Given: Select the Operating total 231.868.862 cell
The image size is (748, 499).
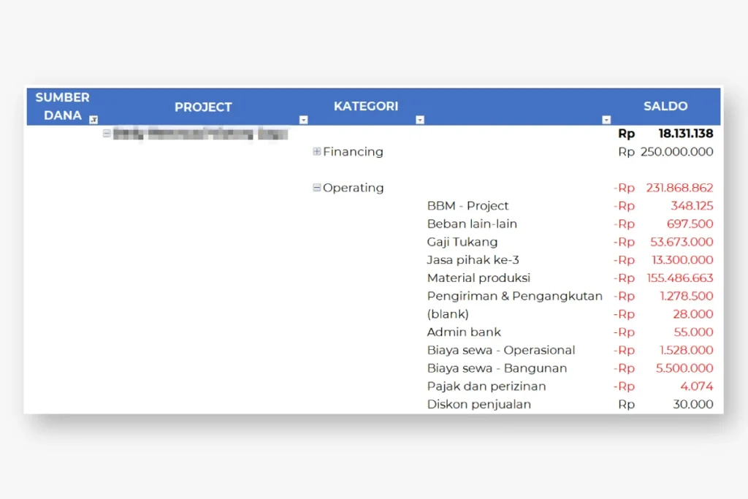Looking at the screenshot, I should pyautogui.click(x=679, y=188).
